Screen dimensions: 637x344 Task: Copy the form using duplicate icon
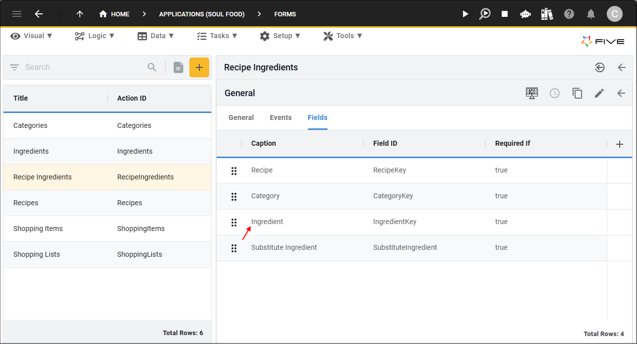pos(577,93)
